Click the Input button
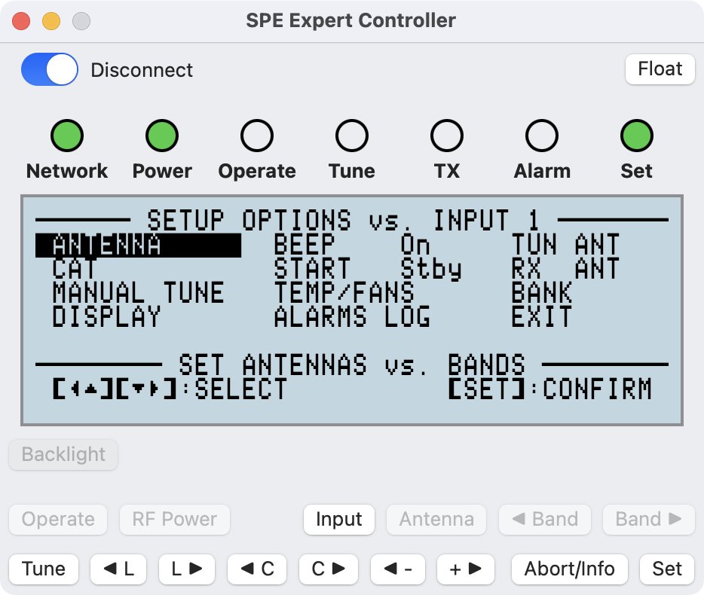 339,519
